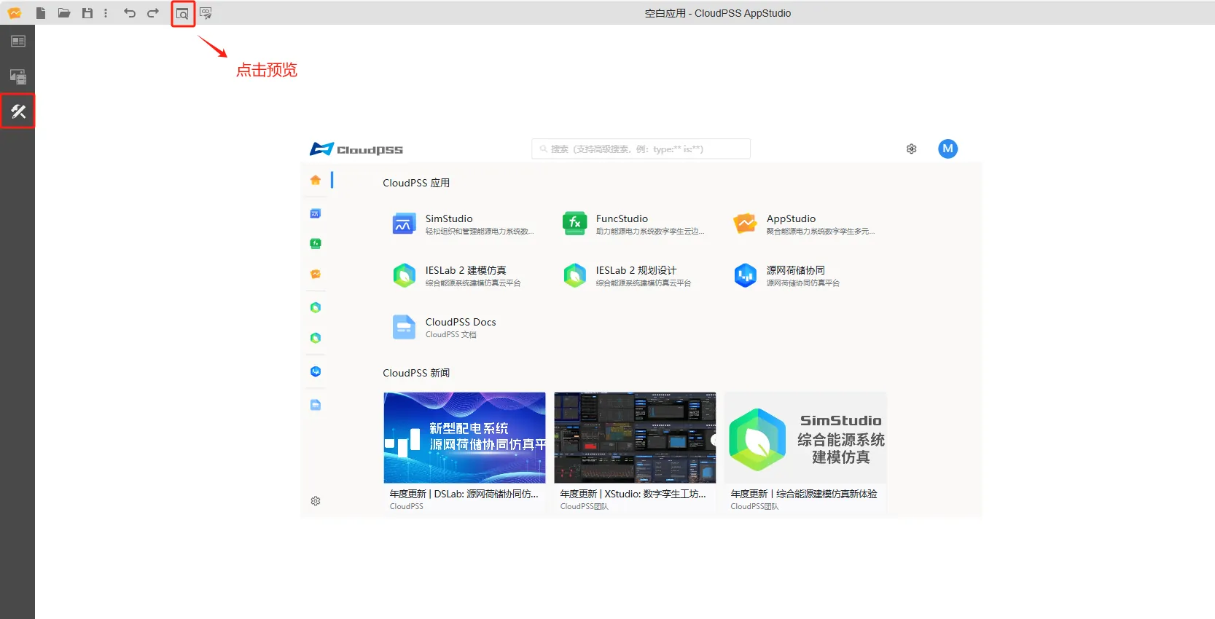Open the blue M user avatar menu

[948, 149]
